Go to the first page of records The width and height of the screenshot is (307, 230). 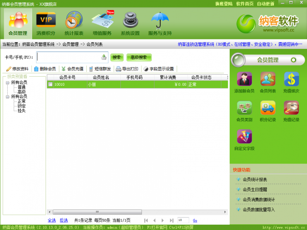point(146,220)
